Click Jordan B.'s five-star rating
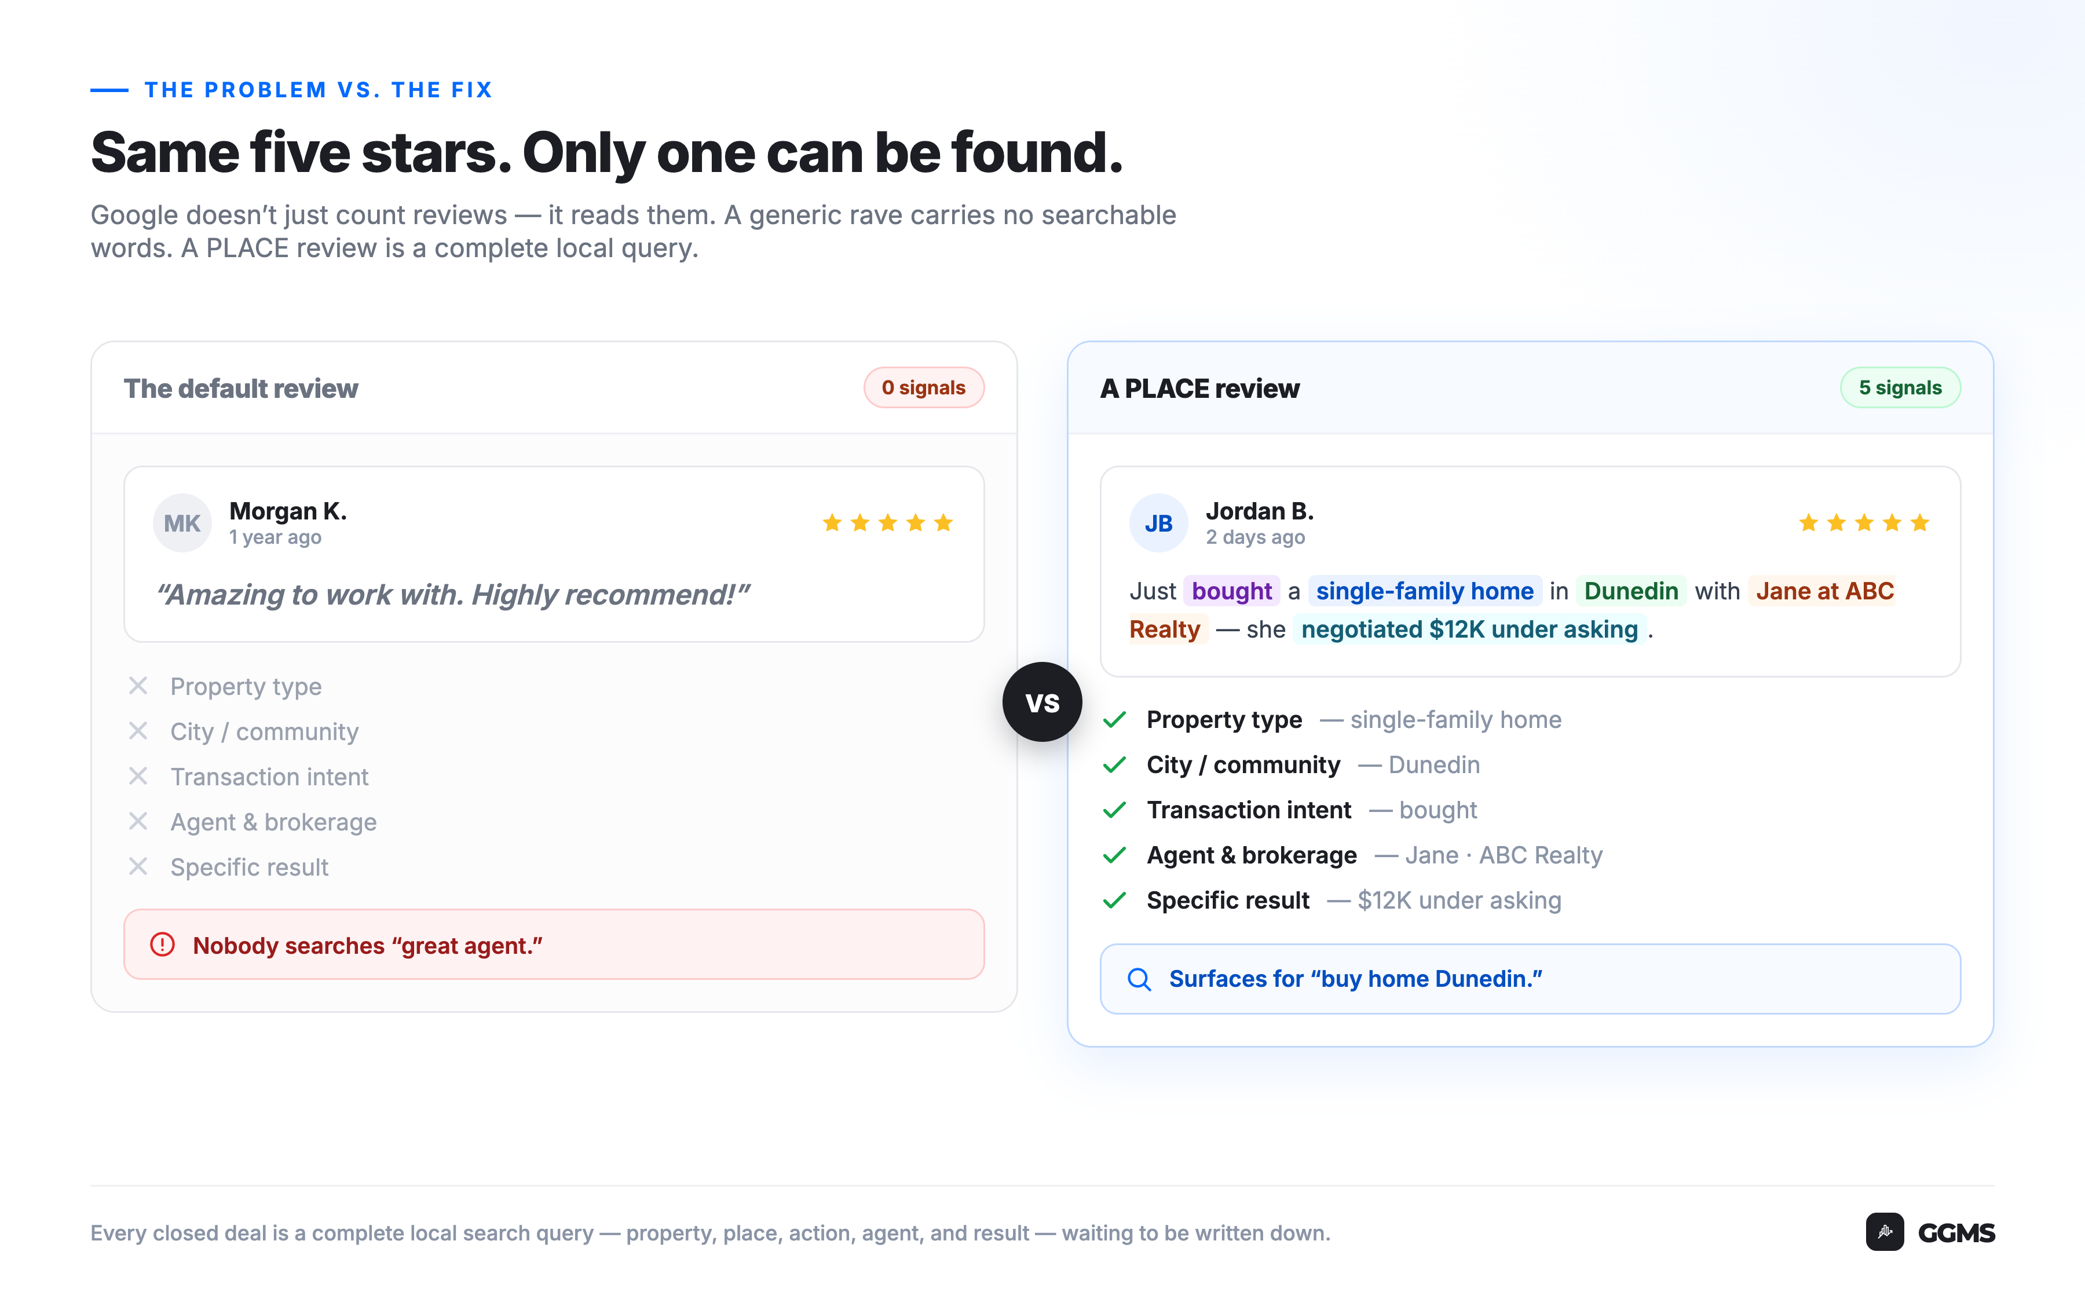The height and width of the screenshot is (1303, 2085). coord(1864,523)
